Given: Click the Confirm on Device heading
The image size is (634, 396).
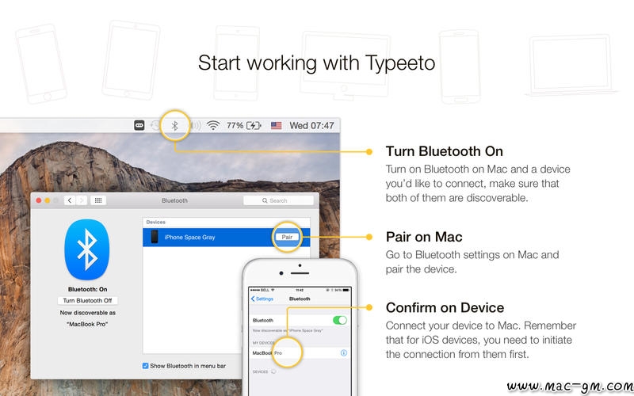Looking at the screenshot, I should click(x=445, y=307).
